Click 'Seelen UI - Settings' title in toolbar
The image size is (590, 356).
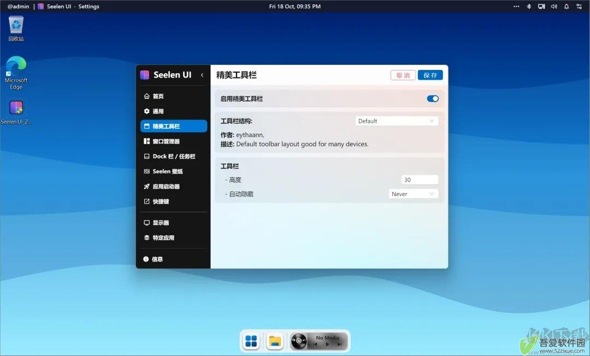coord(73,7)
